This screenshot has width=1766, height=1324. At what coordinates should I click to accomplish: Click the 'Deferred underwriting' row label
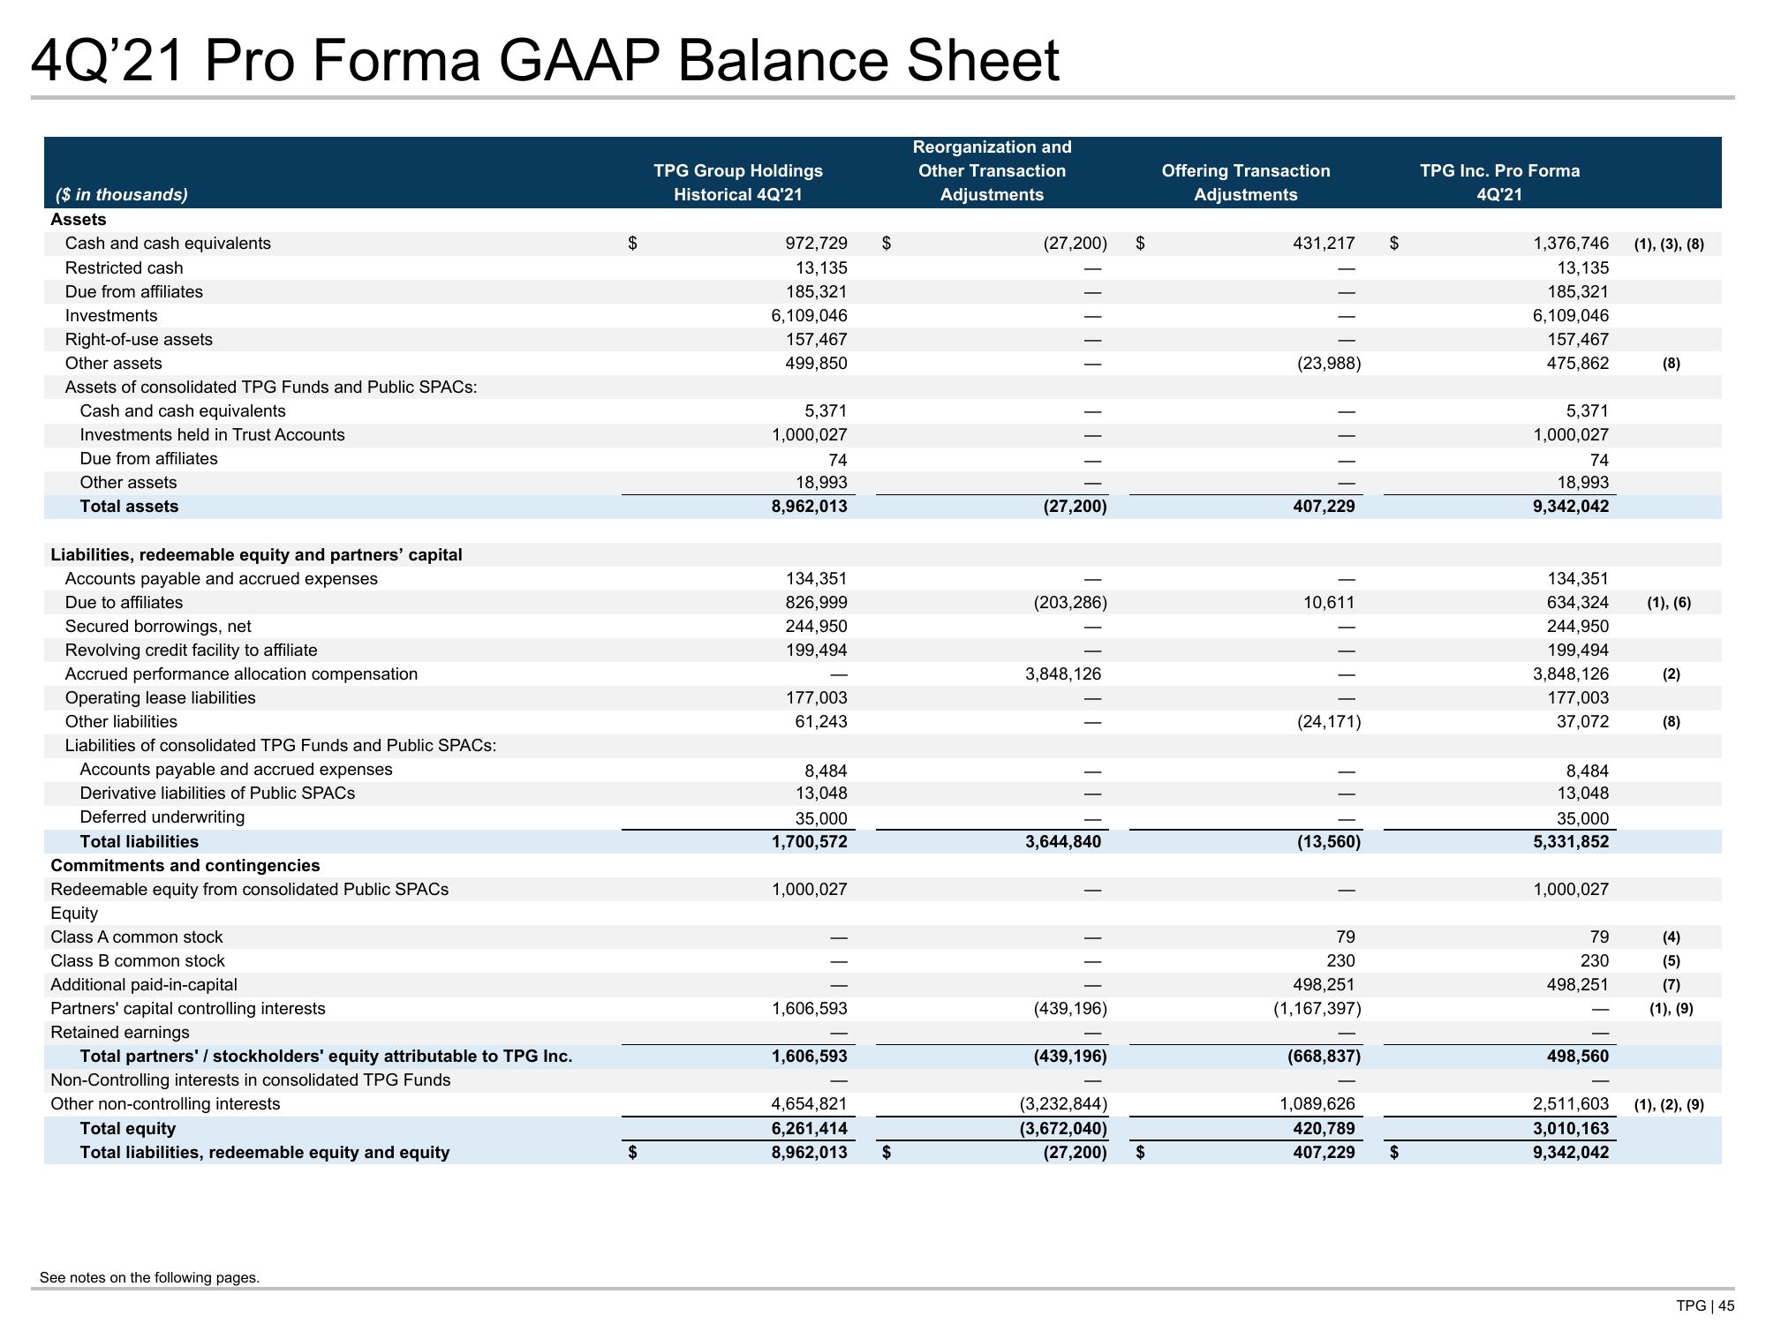pos(162,816)
